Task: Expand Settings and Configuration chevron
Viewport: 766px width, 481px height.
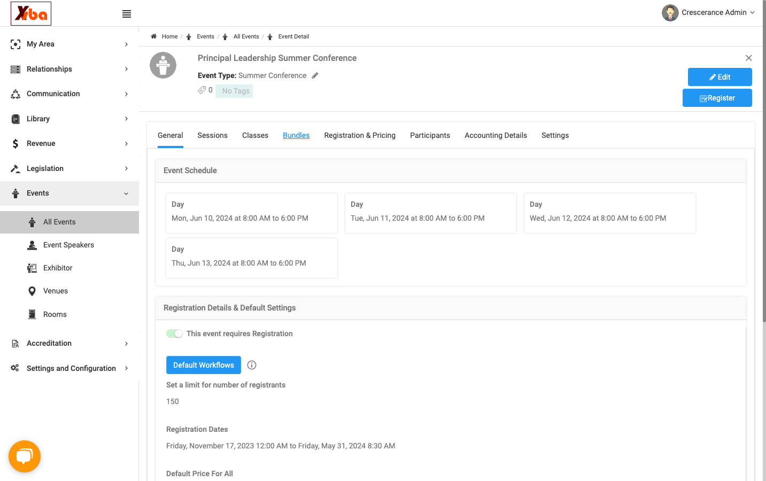Action: [126, 368]
